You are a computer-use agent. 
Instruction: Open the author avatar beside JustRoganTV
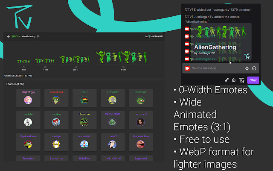tap(149, 36)
